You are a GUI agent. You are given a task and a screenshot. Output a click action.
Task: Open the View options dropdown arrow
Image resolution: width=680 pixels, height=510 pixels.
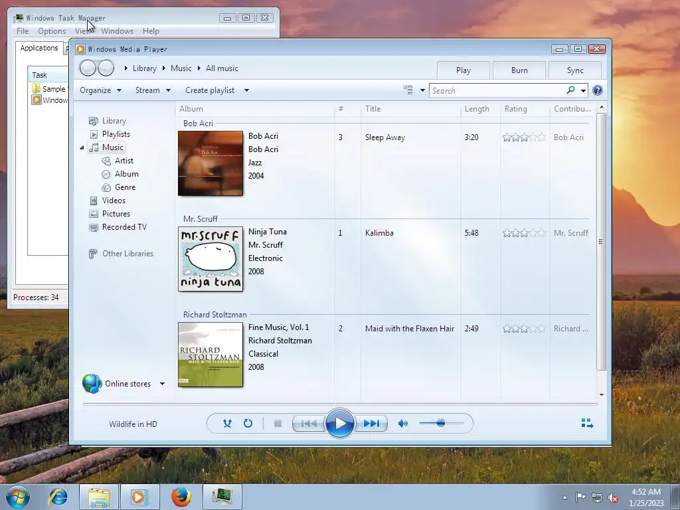pos(422,90)
